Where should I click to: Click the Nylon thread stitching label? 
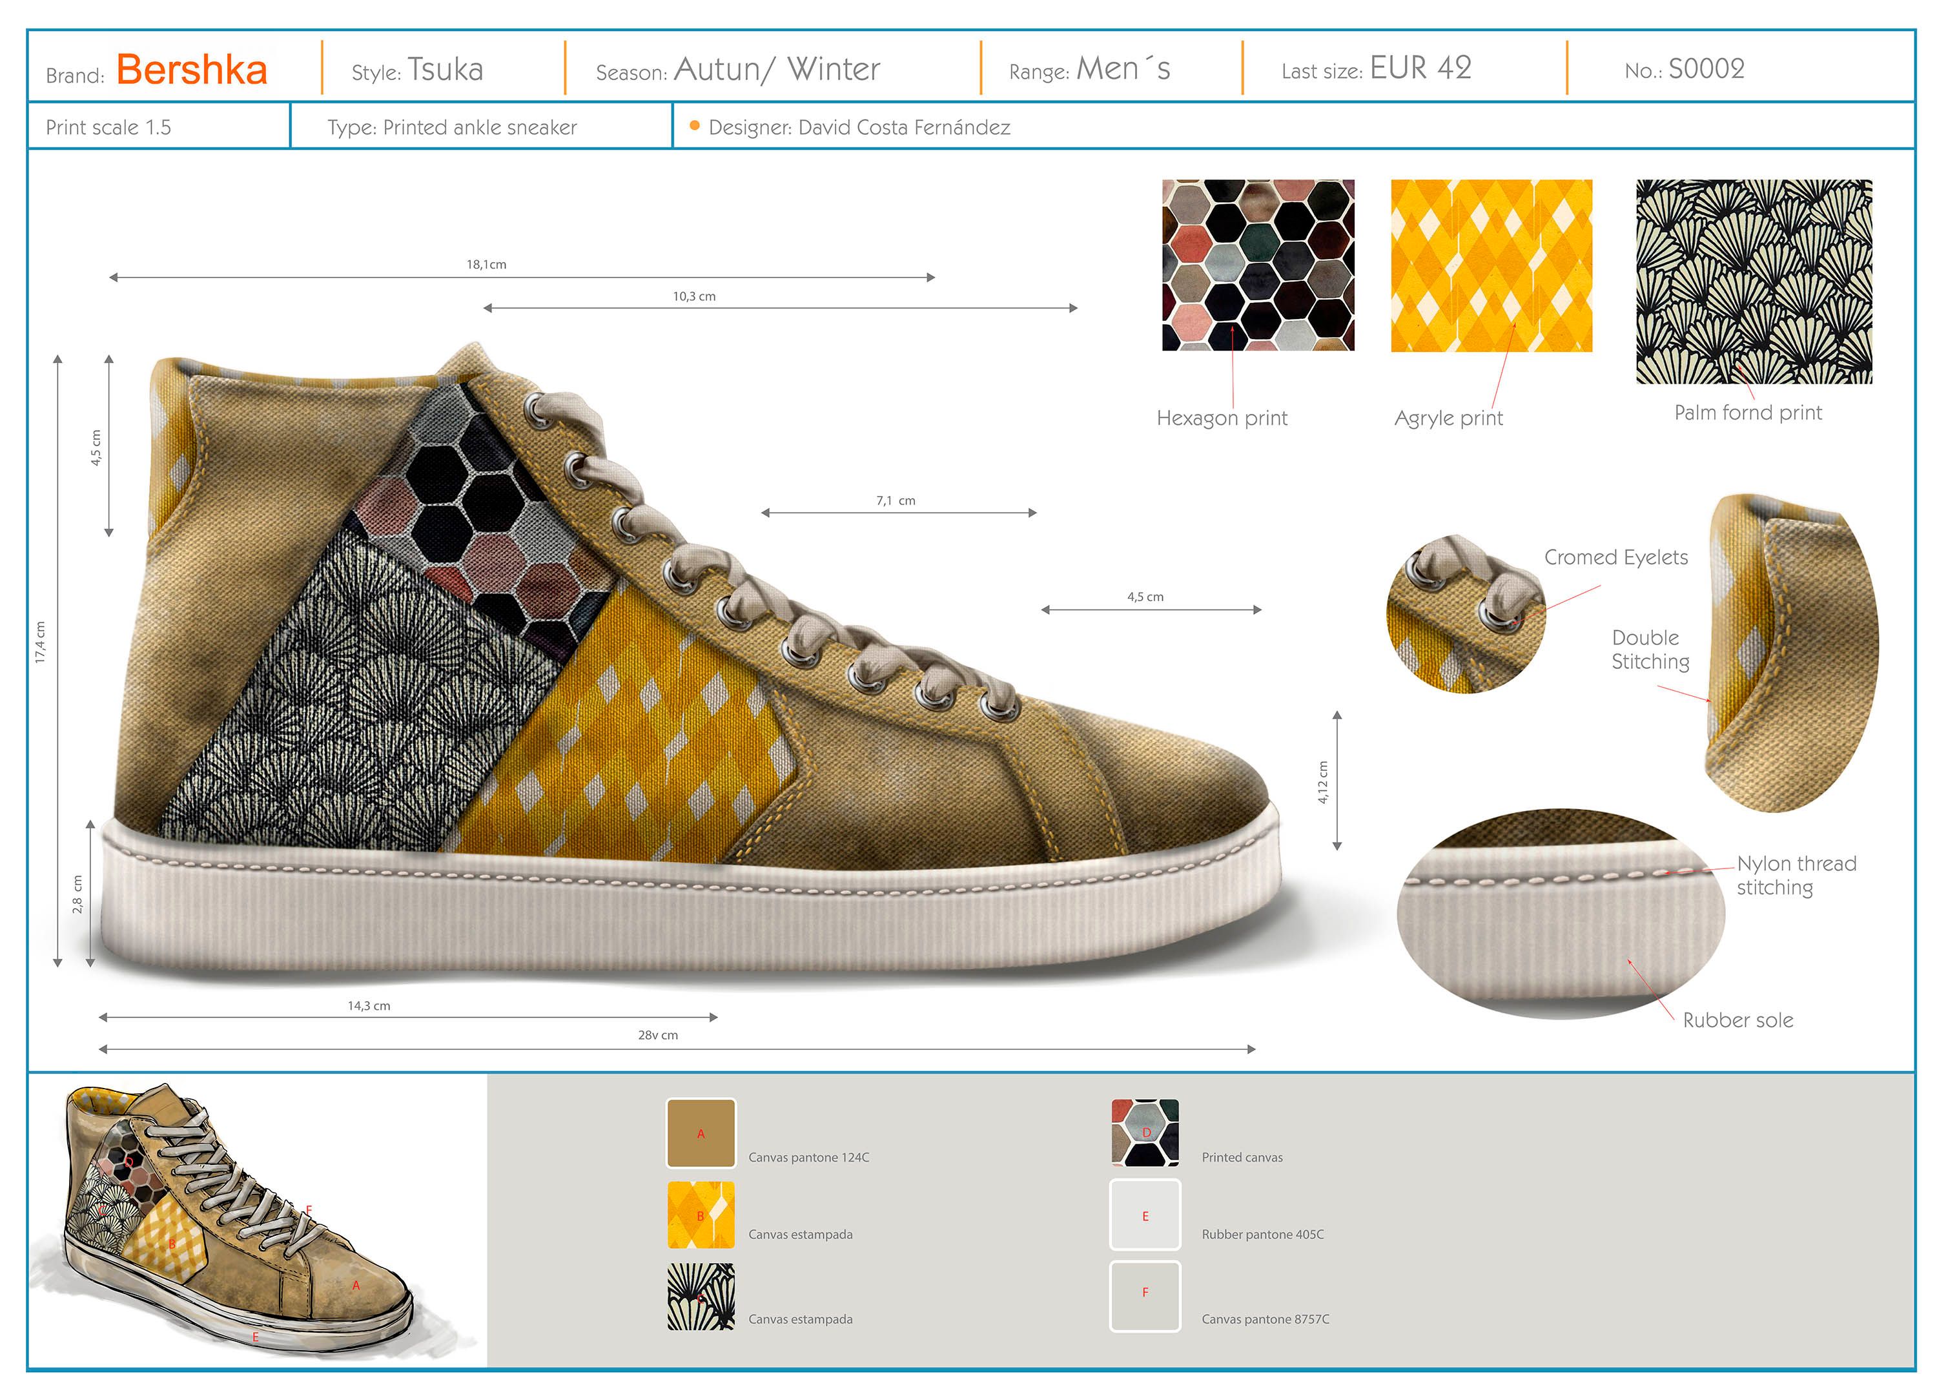(1796, 875)
